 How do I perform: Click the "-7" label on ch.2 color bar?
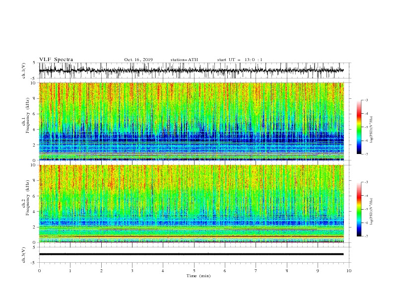[x=366, y=236]
